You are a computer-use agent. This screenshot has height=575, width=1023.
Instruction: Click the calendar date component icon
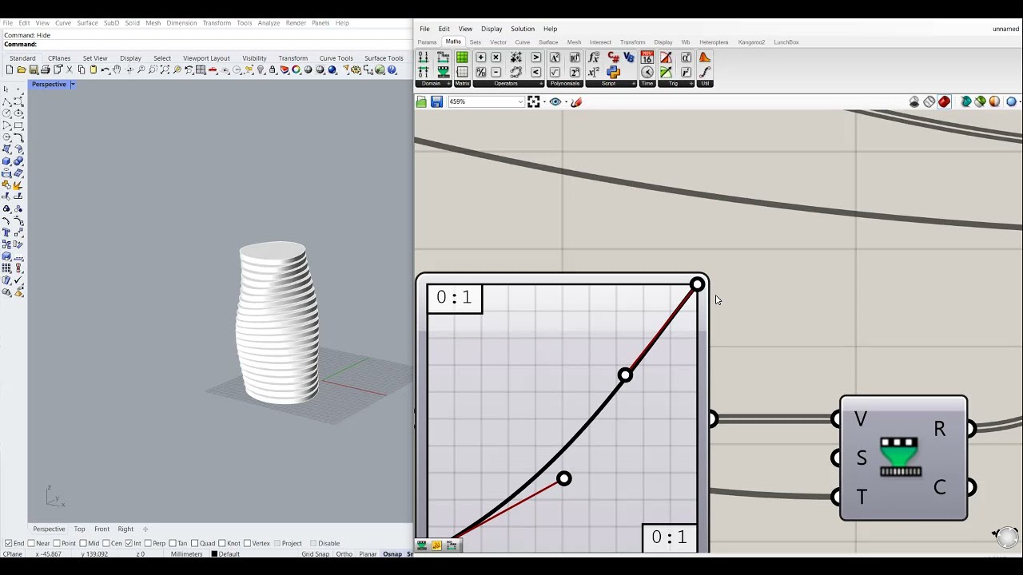(647, 57)
